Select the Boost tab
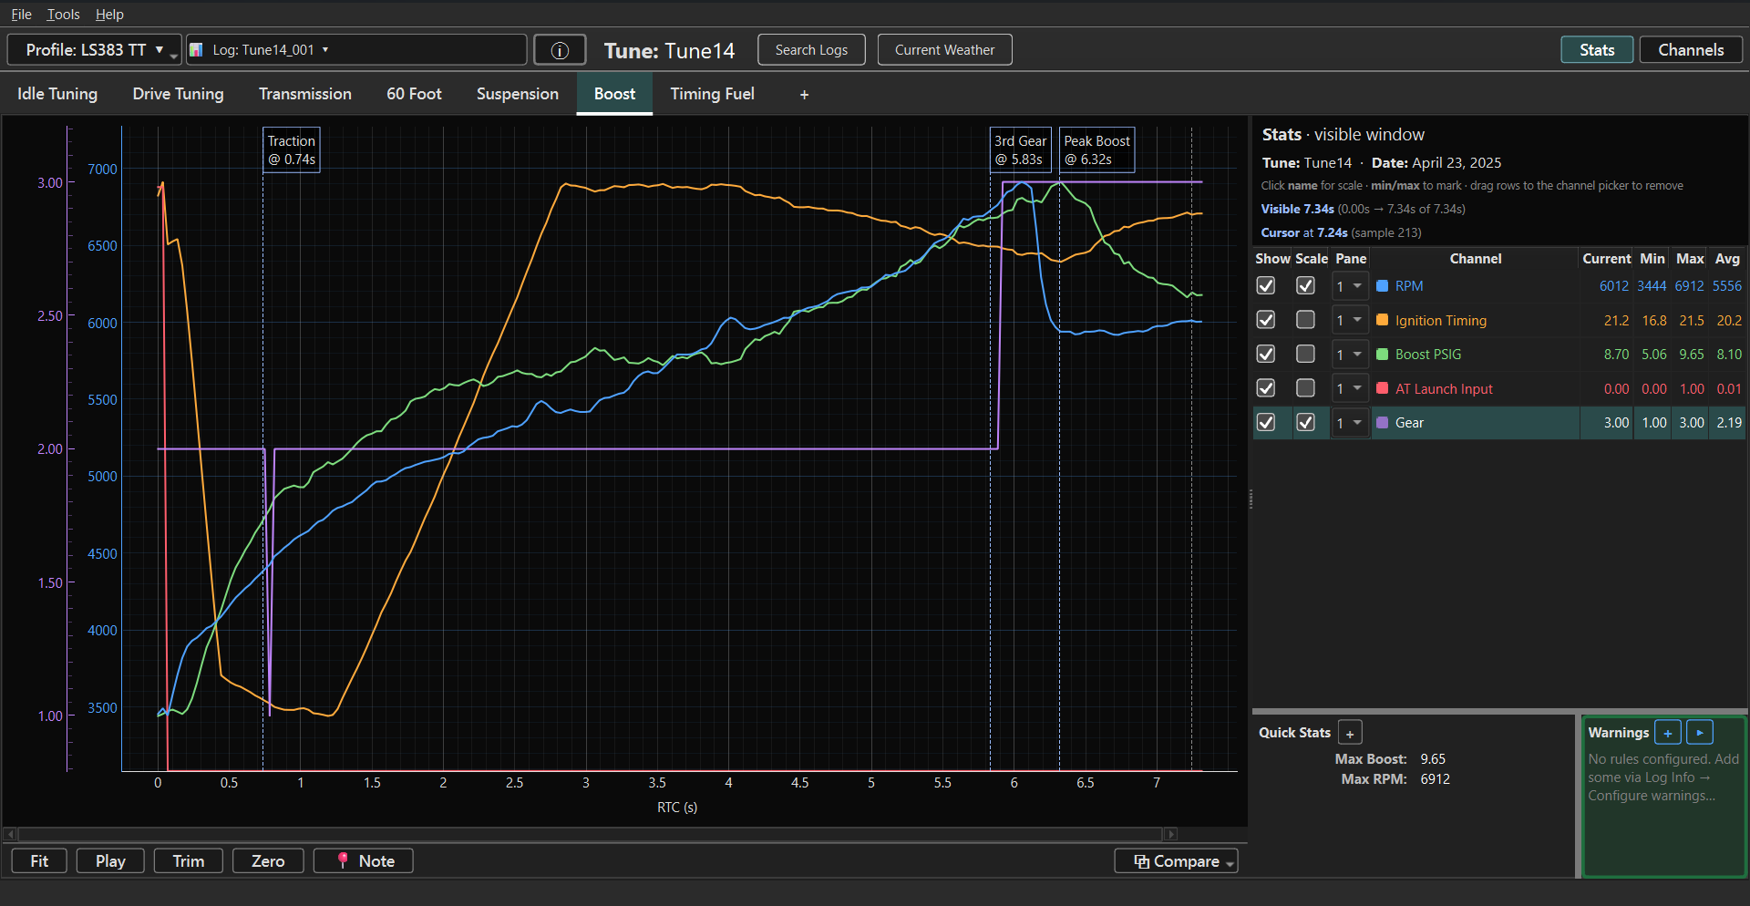The height and width of the screenshot is (906, 1750). tap(614, 94)
